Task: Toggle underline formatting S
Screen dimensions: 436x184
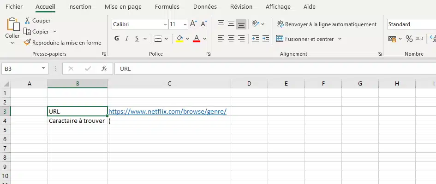Action: coord(137,39)
